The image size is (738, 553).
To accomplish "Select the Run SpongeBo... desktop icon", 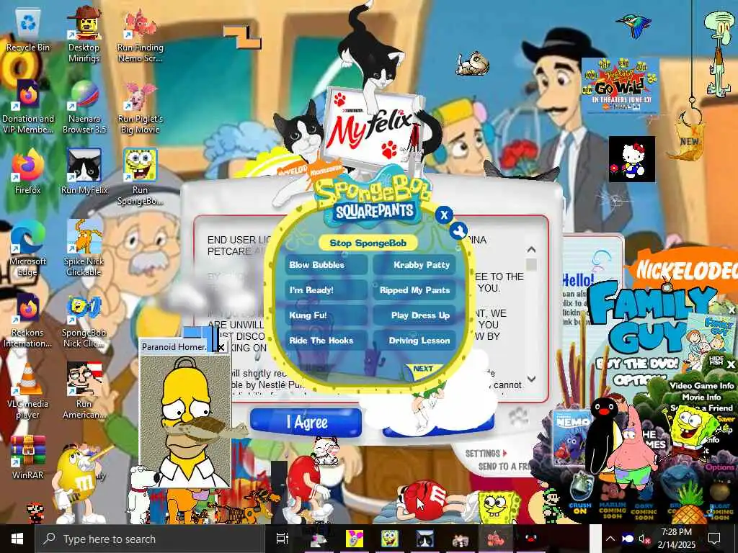I will click(x=141, y=176).
